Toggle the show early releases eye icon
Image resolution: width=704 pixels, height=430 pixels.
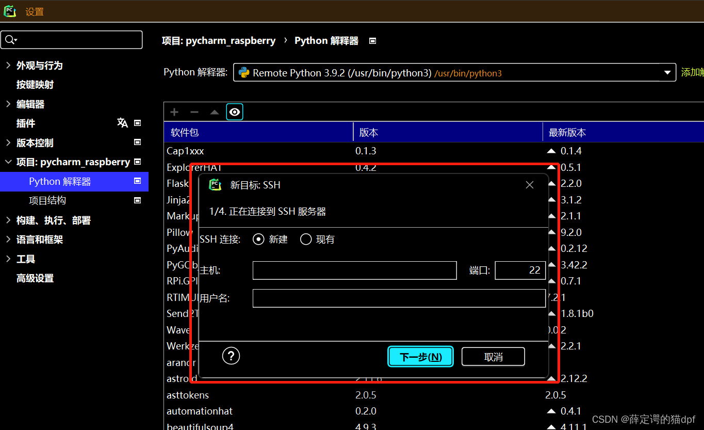[235, 112]
